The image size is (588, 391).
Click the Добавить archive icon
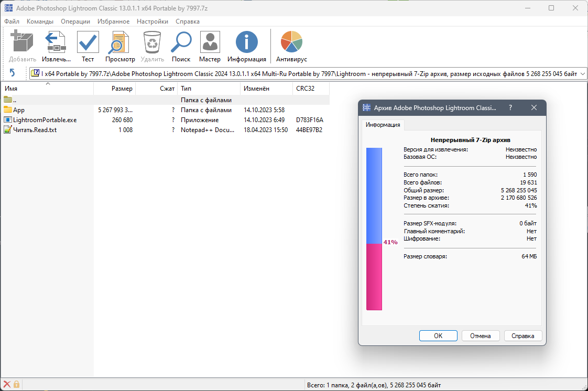[21, 42]
